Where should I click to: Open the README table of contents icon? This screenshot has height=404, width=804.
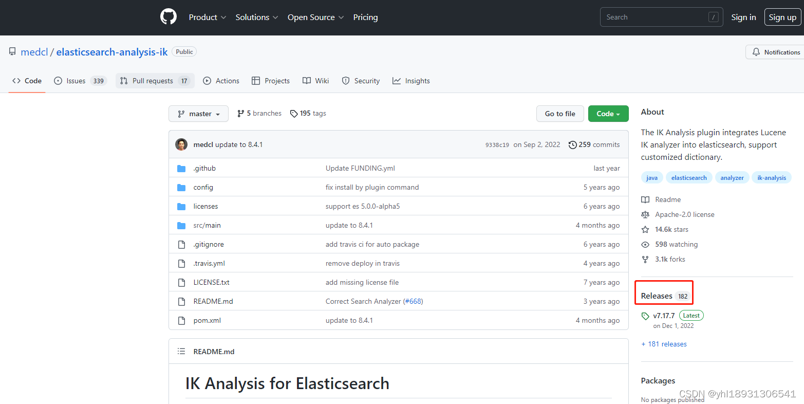tap(181, 352)
